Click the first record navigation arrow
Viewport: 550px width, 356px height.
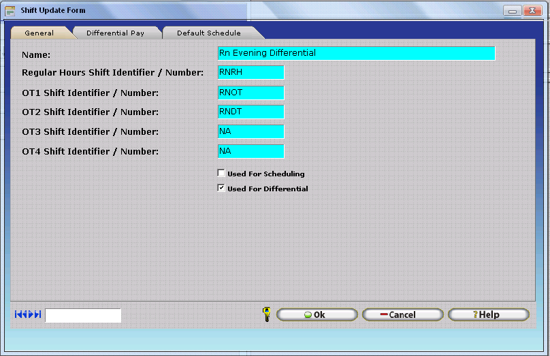[18, 314]
